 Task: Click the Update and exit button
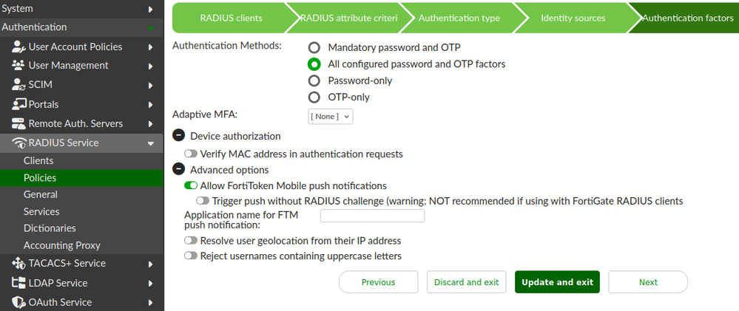tap(557, 282)
